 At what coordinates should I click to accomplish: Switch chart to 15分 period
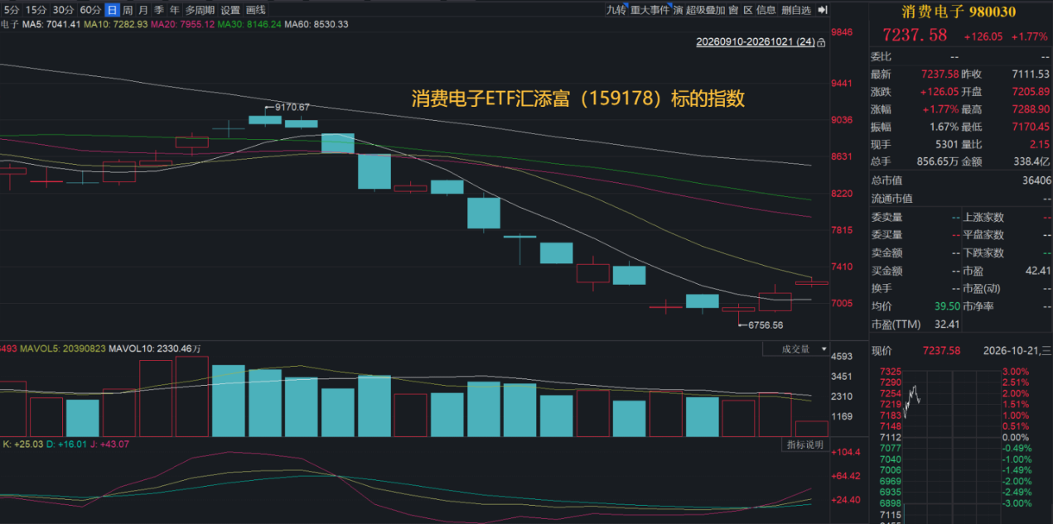36,10
